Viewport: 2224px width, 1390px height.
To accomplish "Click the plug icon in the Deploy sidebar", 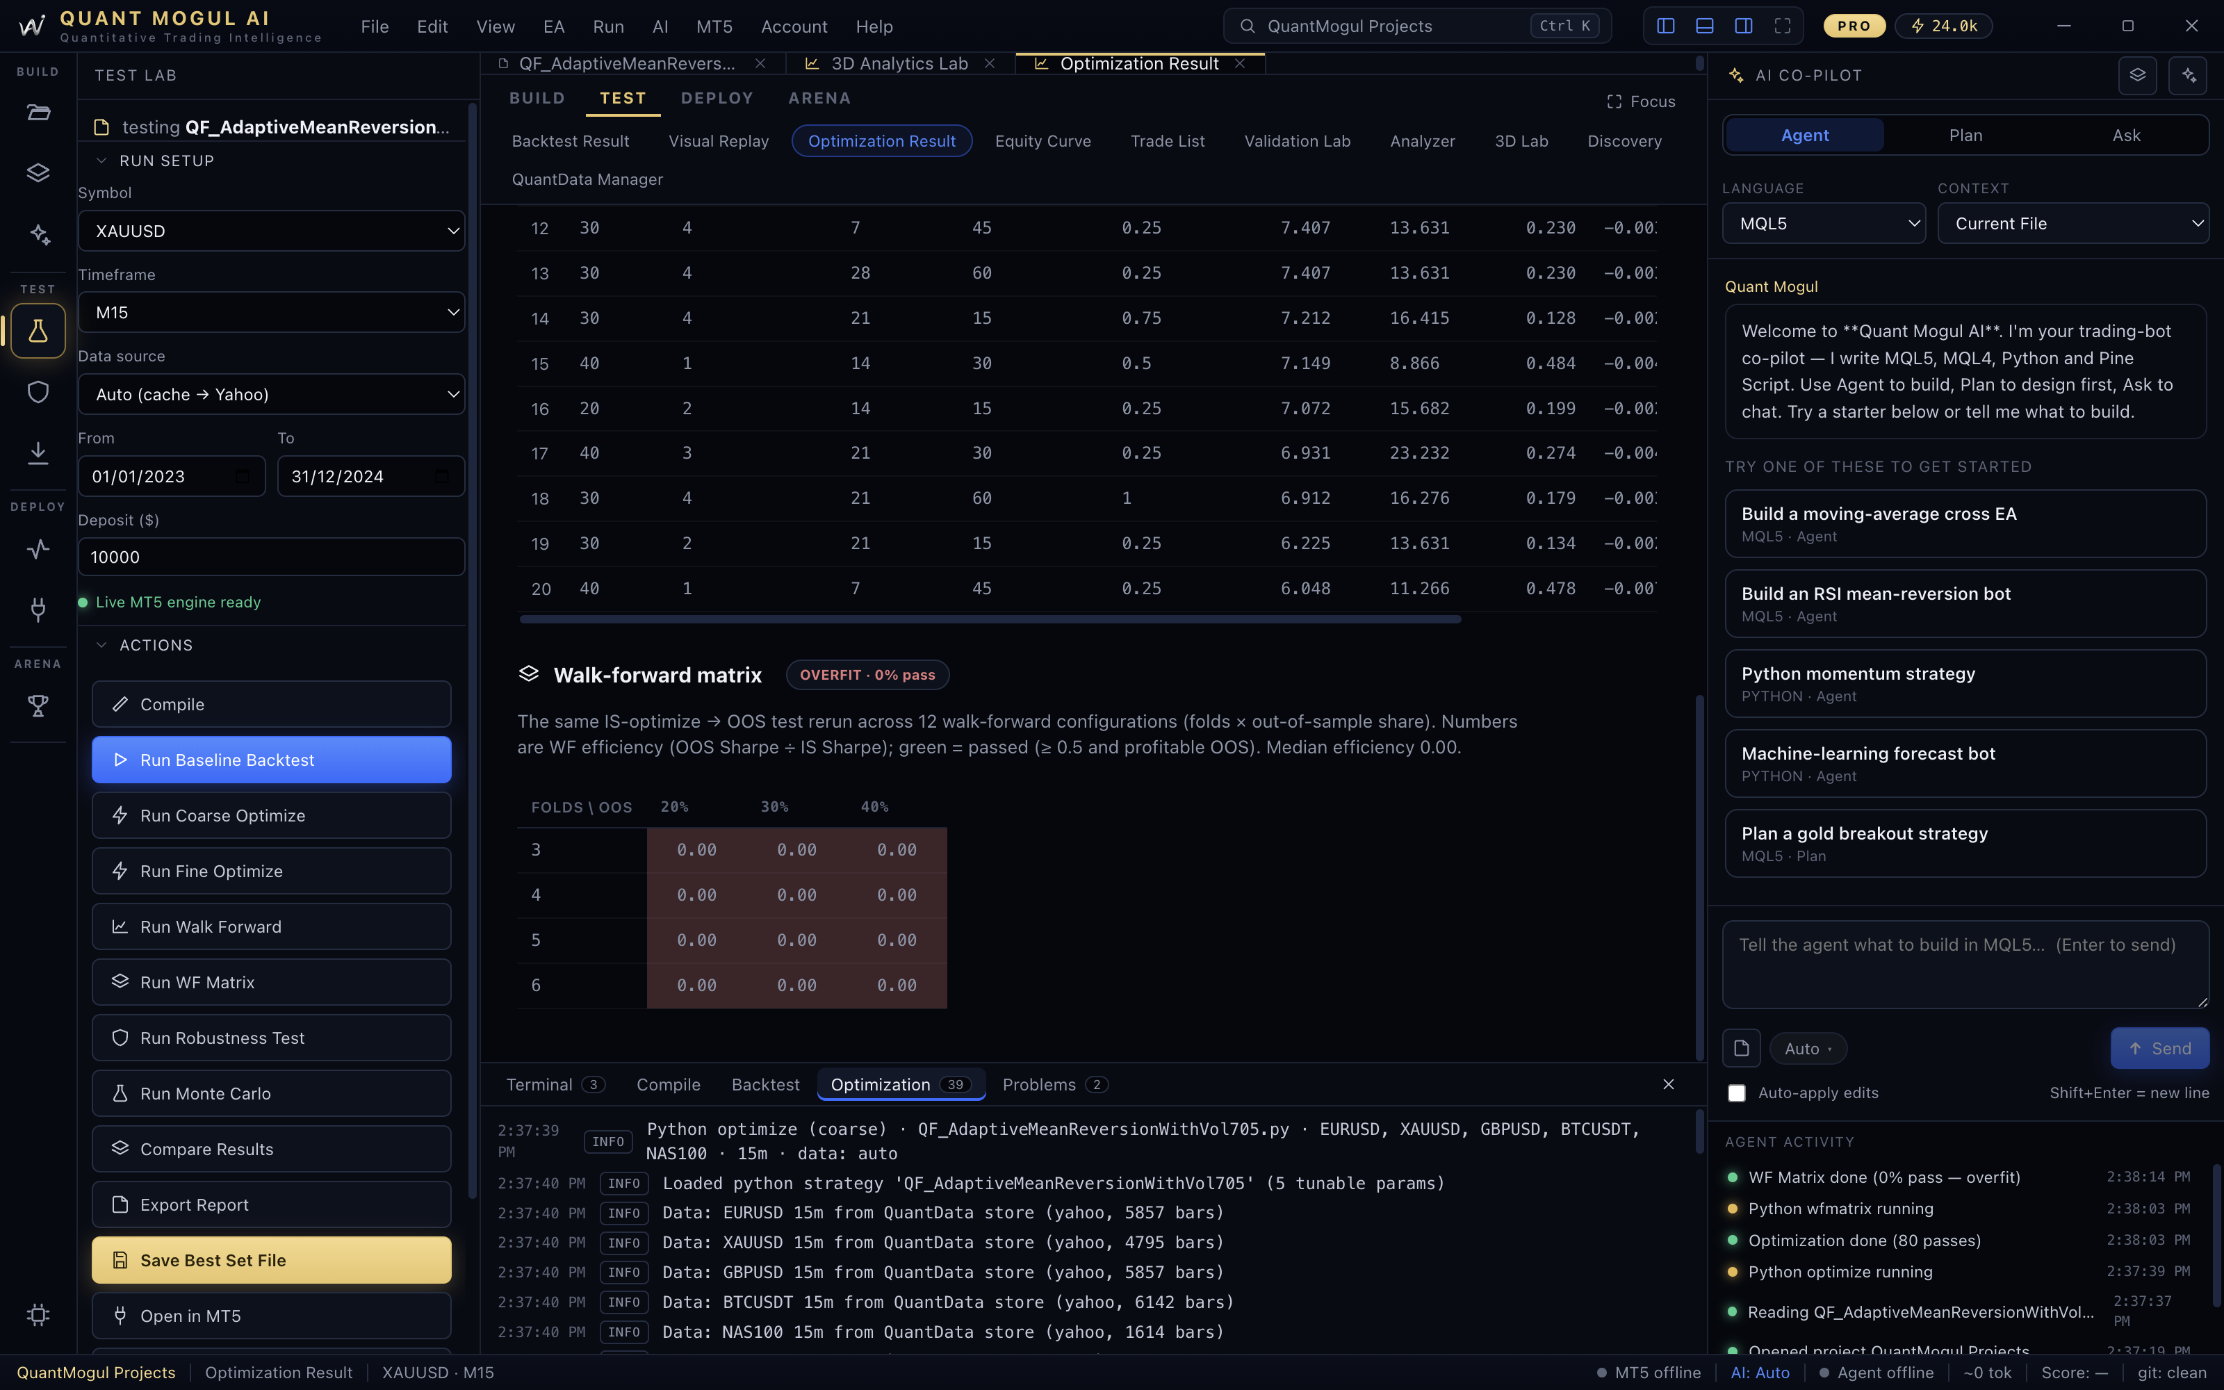I will tap(38, 609).
